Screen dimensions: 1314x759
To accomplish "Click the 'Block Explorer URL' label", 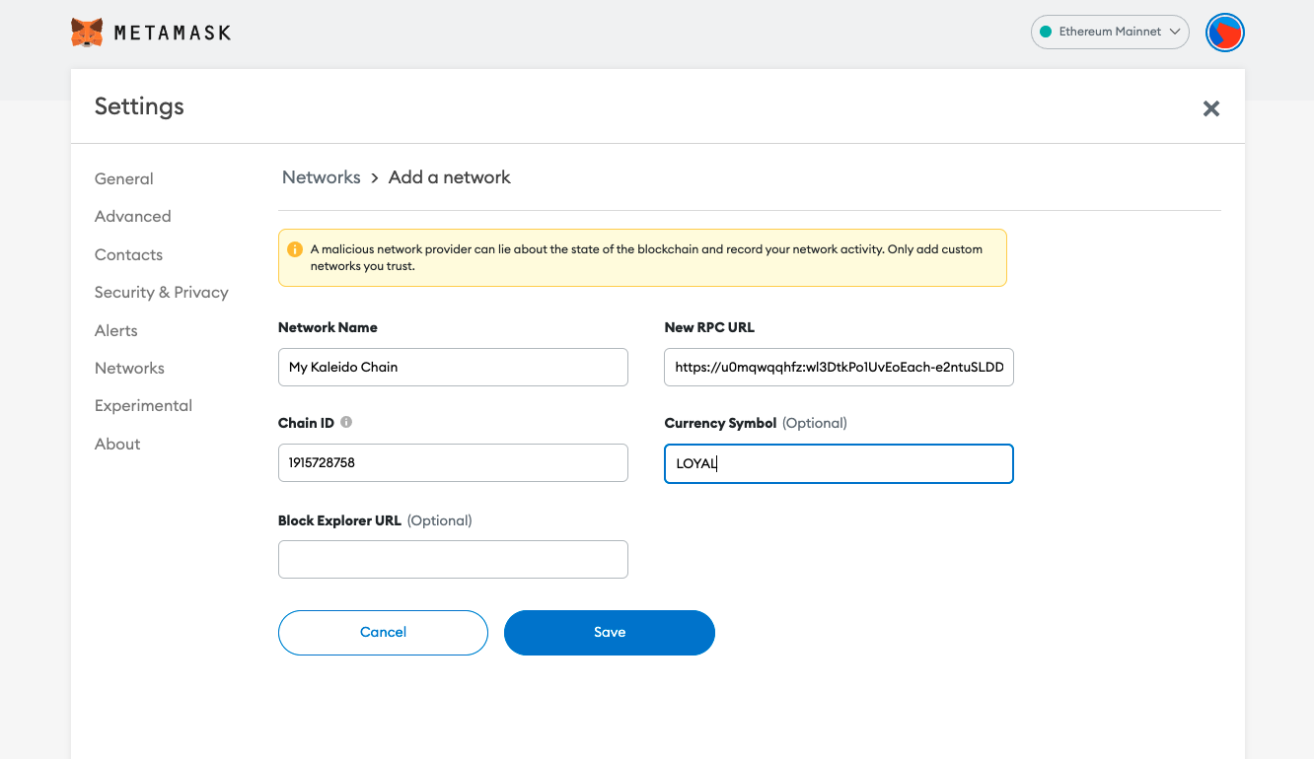I will coord(339,519).
